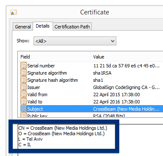The image size is (163, 156).
Task: Select the Signature algorithm row label
Action: pos(47,73)
